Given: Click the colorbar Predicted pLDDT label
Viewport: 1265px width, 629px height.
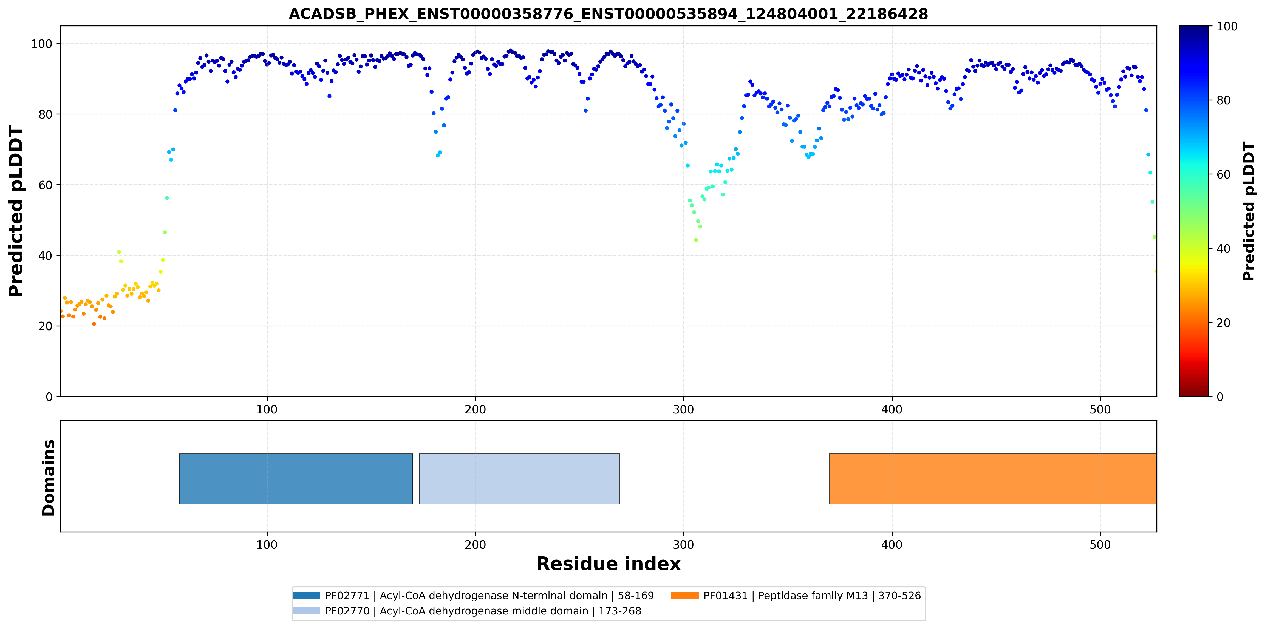Looking at the screenshot, I should pyautogui.click(x=1248, y=211).
